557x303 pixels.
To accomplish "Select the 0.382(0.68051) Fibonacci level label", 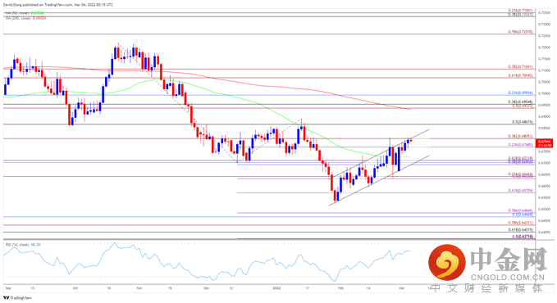I will [x=520, y=136].
